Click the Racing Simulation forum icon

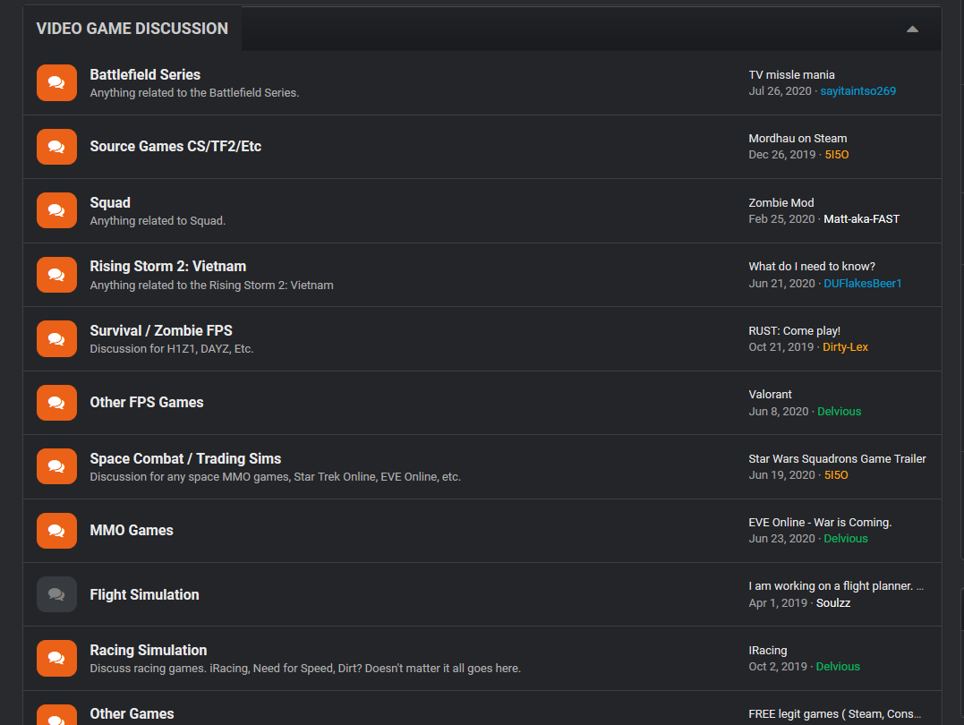[x=56, y=658]
